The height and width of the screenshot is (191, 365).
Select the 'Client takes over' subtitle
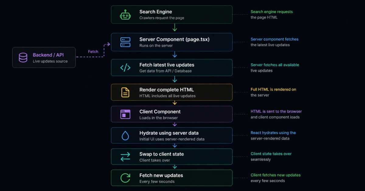155,160
